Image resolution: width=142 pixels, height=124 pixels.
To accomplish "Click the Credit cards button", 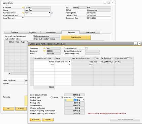I will (76, 37).
